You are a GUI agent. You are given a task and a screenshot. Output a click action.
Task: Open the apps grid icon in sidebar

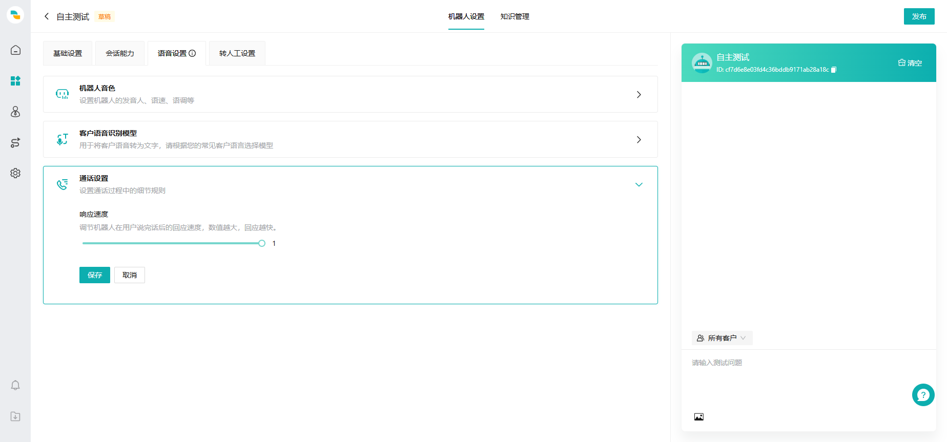click(x=15, y=81)
